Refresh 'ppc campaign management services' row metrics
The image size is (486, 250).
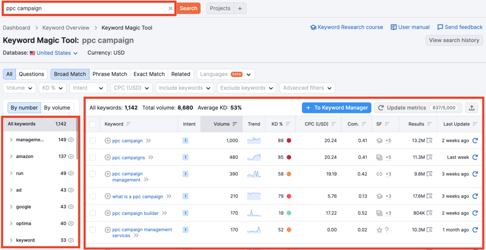tap(475, 230)
